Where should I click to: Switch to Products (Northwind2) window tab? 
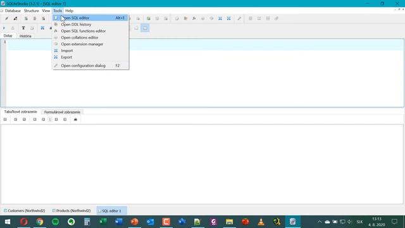point(72,211)
